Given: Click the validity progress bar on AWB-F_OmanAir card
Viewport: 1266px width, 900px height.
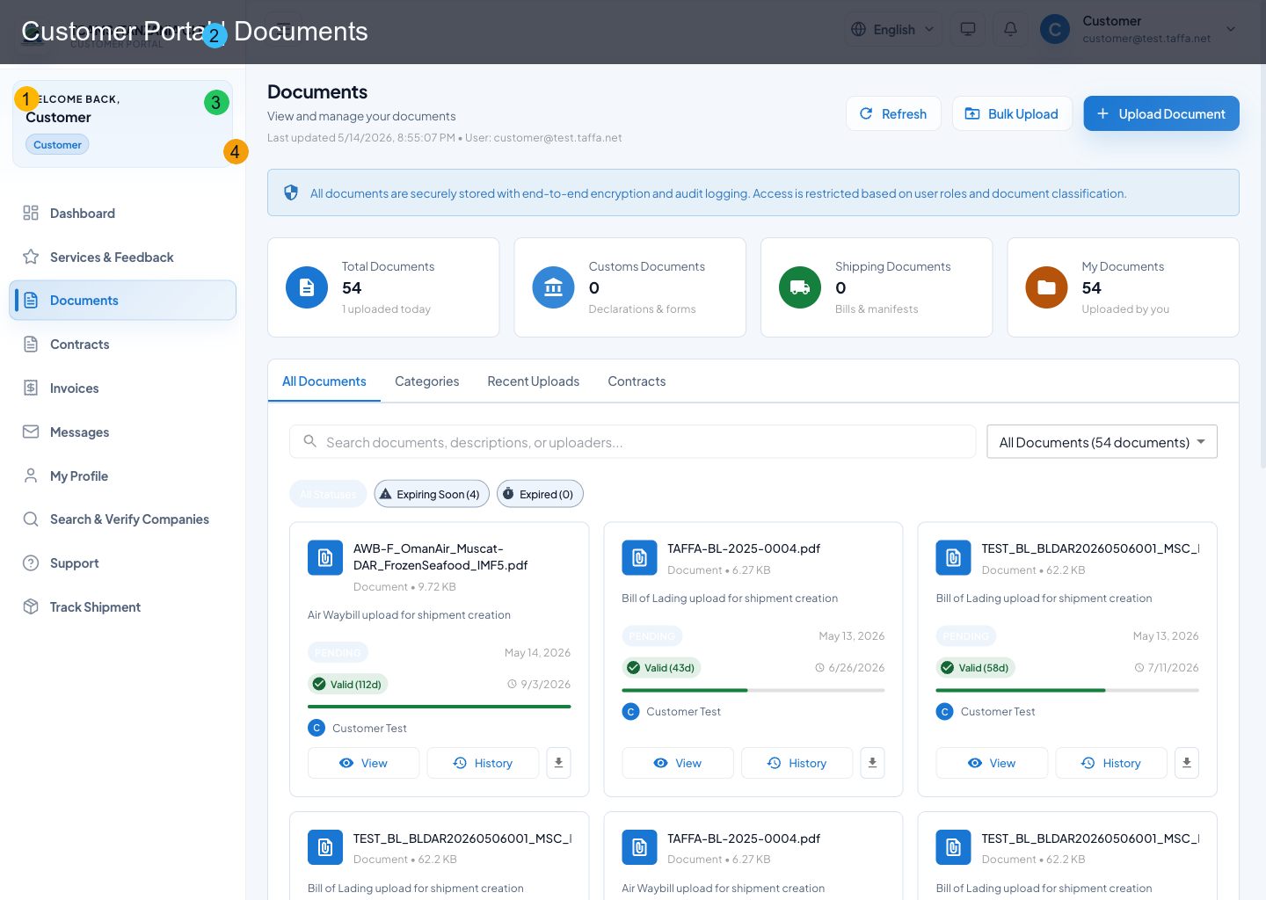Looking at the screenshot, I should [x=440, y=706].
